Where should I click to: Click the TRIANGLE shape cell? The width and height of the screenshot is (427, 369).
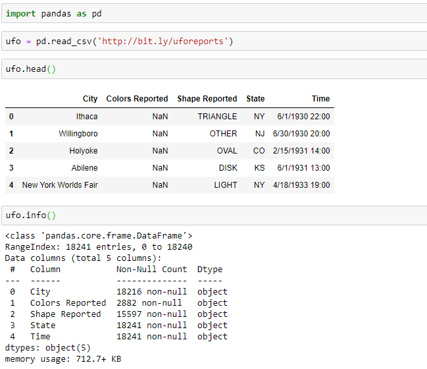coord(217,117)
